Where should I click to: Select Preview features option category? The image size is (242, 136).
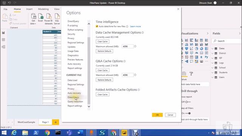tap(75, 60)
